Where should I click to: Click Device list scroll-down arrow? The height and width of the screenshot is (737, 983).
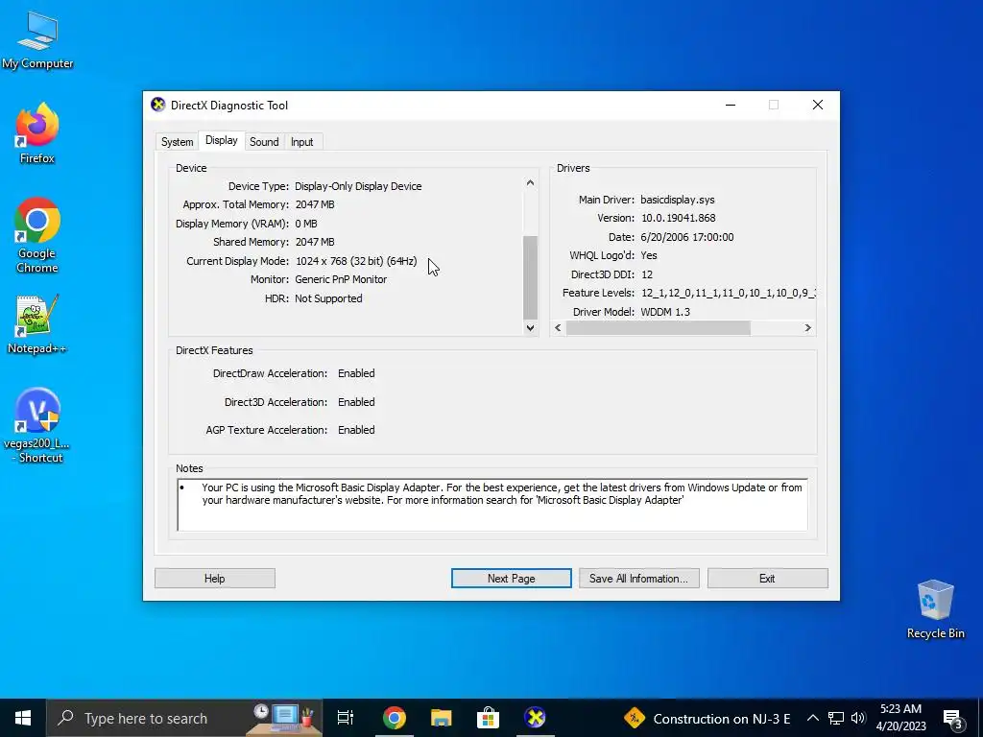click(x=530, y=327)
